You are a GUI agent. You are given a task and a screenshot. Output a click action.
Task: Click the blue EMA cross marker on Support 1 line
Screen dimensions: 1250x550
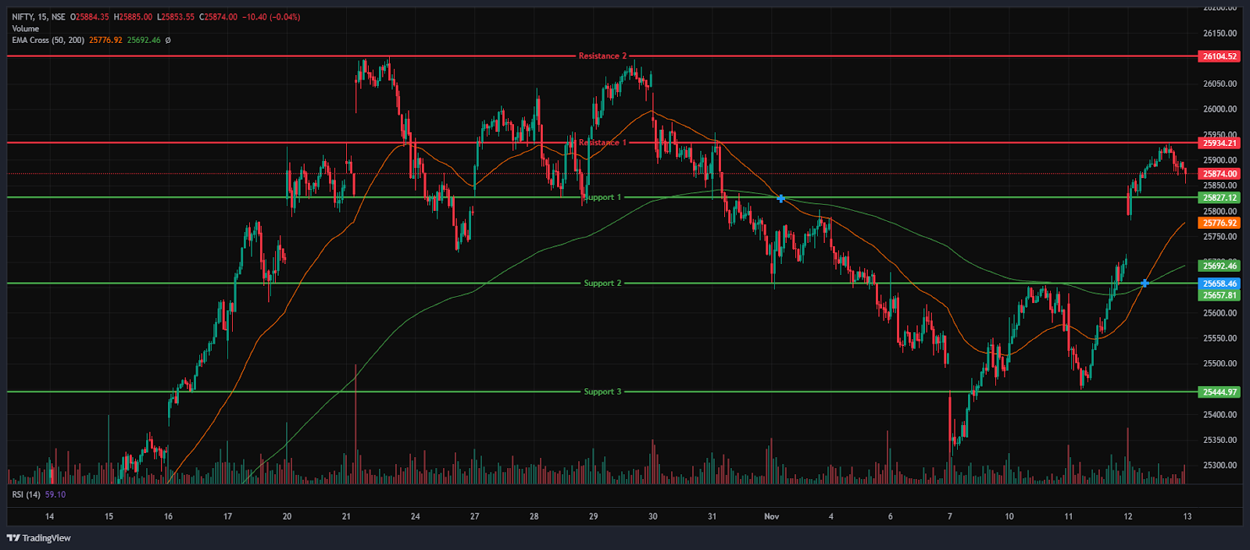[780, 198]
